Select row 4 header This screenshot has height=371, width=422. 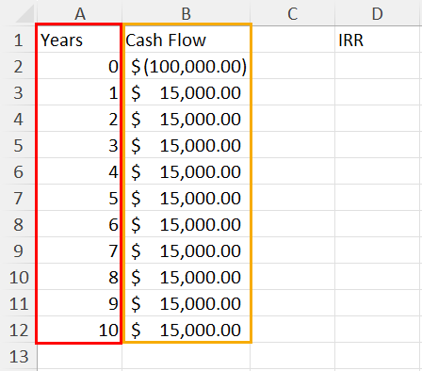pos(19,119)
